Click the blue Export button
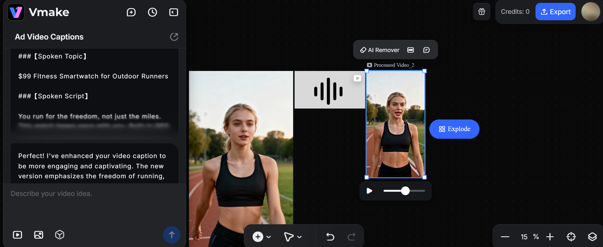This screenshot has height=247, width=603. tap(555, 12)
